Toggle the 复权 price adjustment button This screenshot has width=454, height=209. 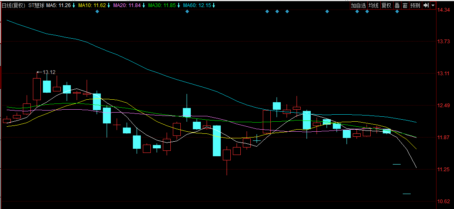click(x=386, y=5)
